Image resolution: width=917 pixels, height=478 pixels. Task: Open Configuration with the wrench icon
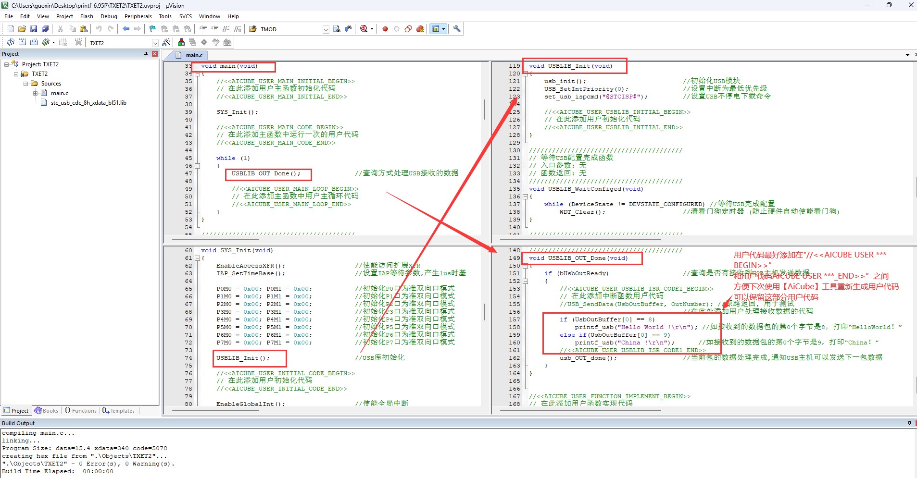457,29
